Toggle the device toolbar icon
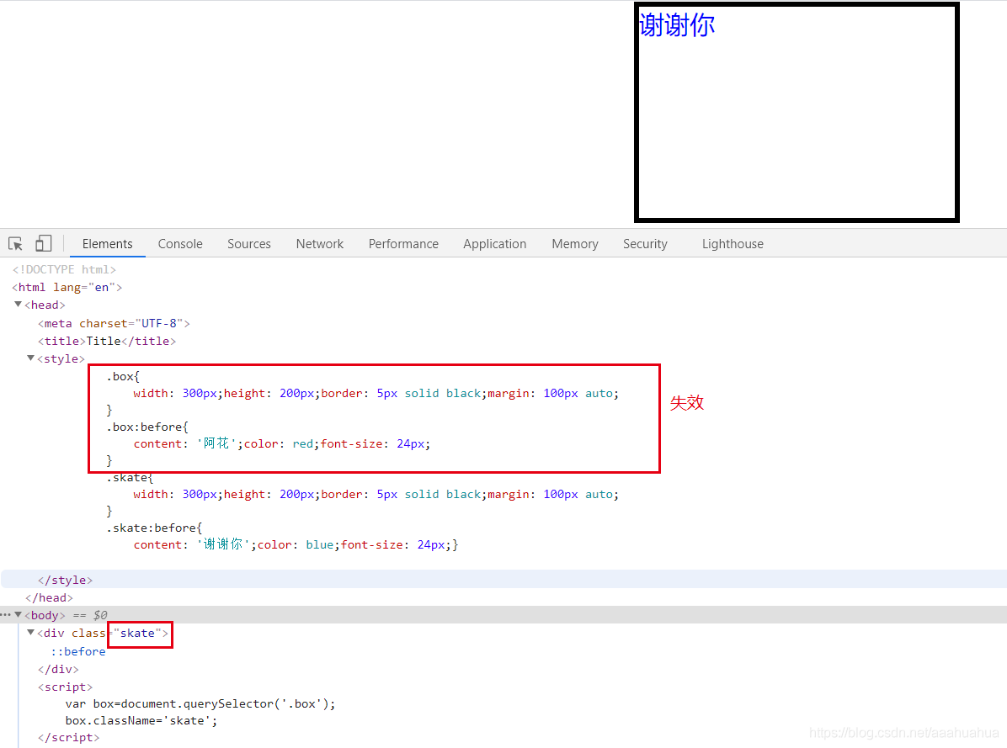 tap(44, 243)
